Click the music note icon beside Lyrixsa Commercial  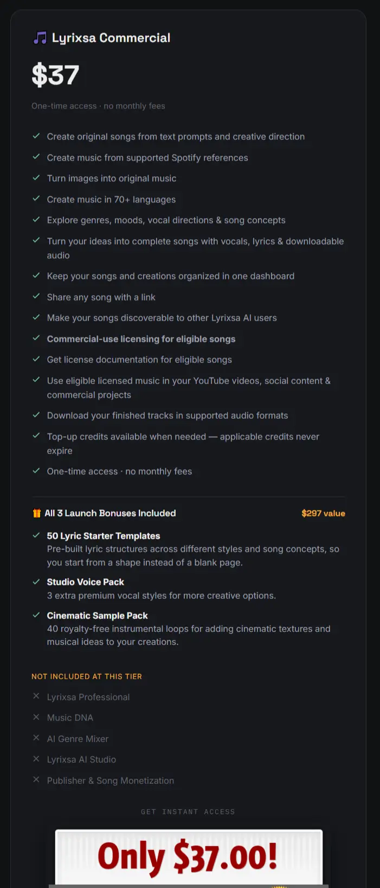tap(40, 38)
